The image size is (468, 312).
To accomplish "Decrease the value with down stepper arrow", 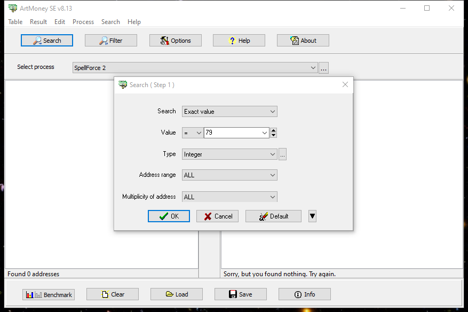I will pos(273,135).
